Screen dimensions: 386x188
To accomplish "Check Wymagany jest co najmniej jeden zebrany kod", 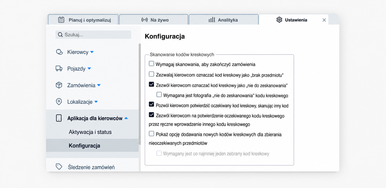I will 159,153.
